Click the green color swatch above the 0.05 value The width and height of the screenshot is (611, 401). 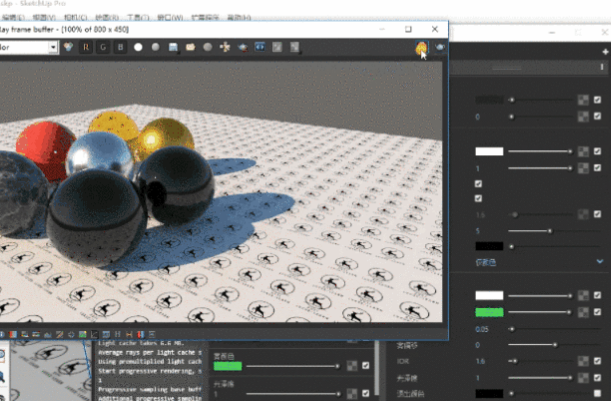pyautogui.click(x=489, y=312)
